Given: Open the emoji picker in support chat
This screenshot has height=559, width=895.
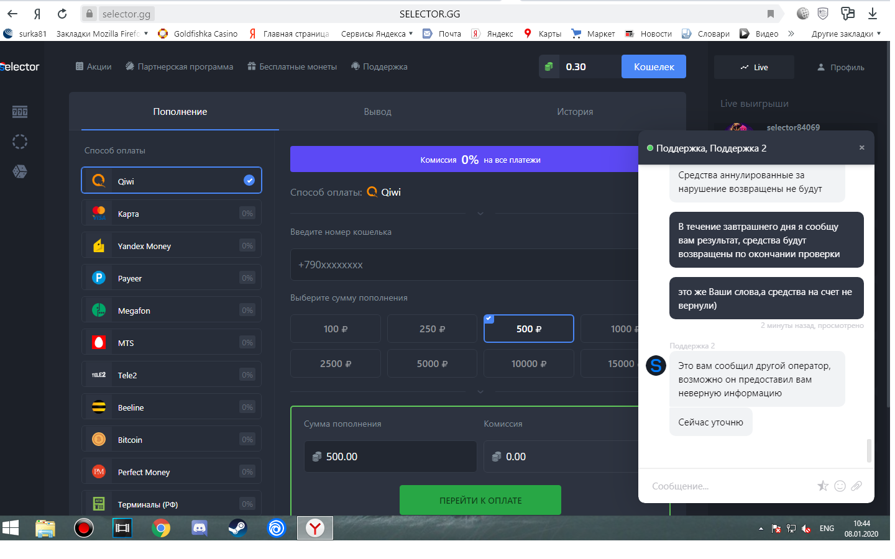Looking at the screenshot, I should pos(840,486).
